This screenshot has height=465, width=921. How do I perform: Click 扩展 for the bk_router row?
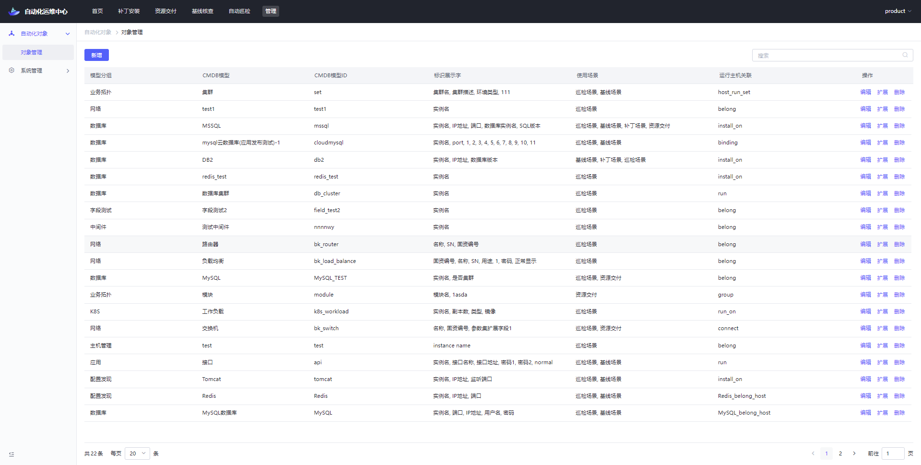tap(882, 244)
